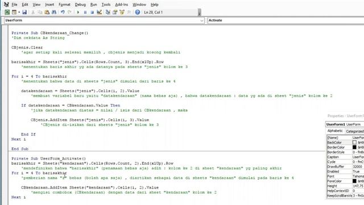Open the File menu
This screenshot has height=205, width=364.
pyautogui.click(x=14, y=5)
